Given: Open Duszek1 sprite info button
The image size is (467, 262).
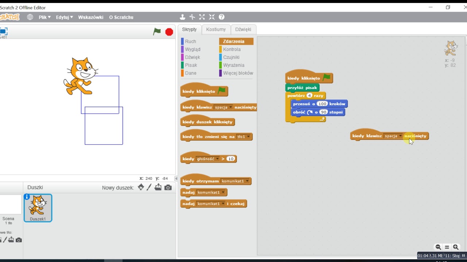Looking at the screenshot, I should click(27, 197).
